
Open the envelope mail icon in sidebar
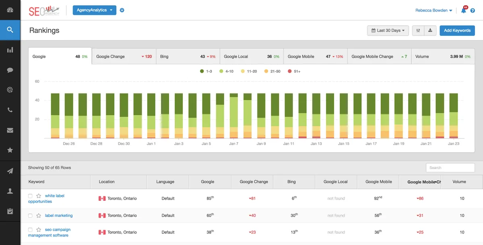click(10, 130)
